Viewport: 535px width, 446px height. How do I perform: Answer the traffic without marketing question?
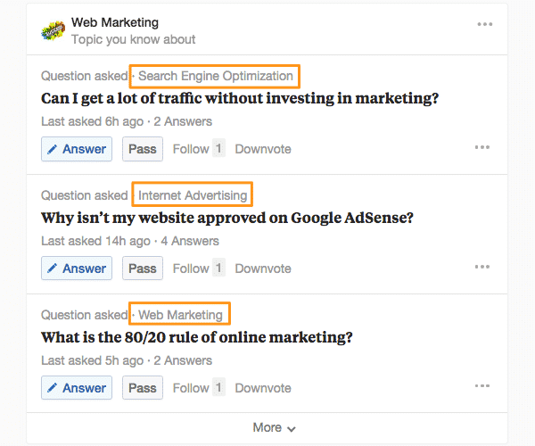coord(77,149)
